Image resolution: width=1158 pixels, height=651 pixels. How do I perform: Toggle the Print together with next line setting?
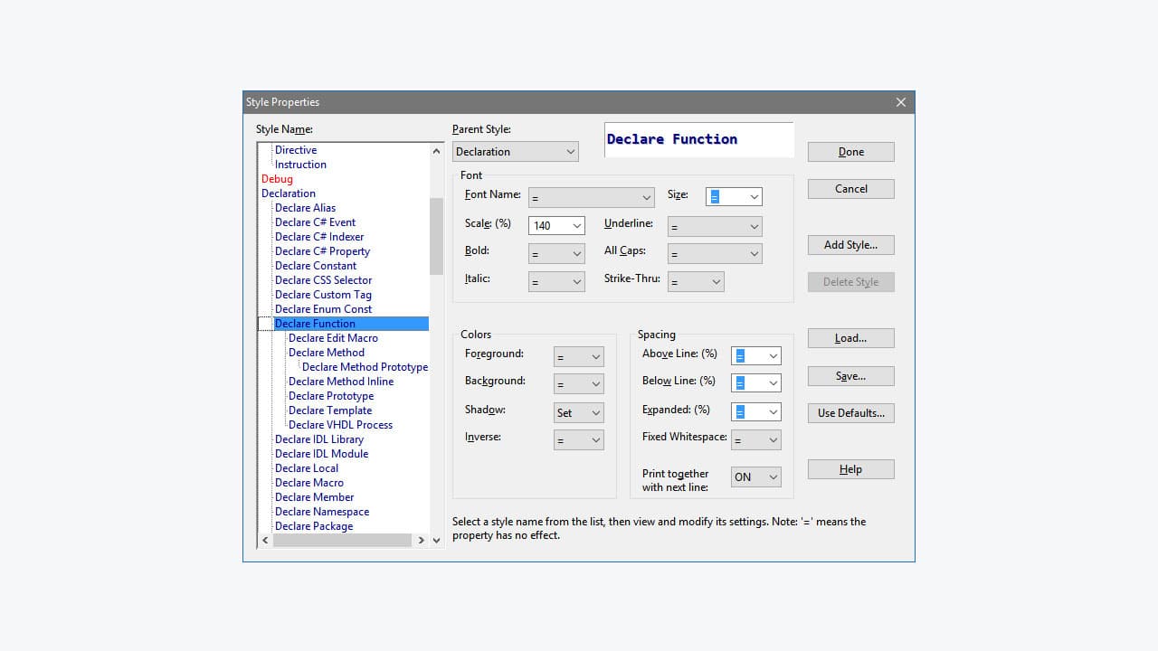tap(755, 476)
